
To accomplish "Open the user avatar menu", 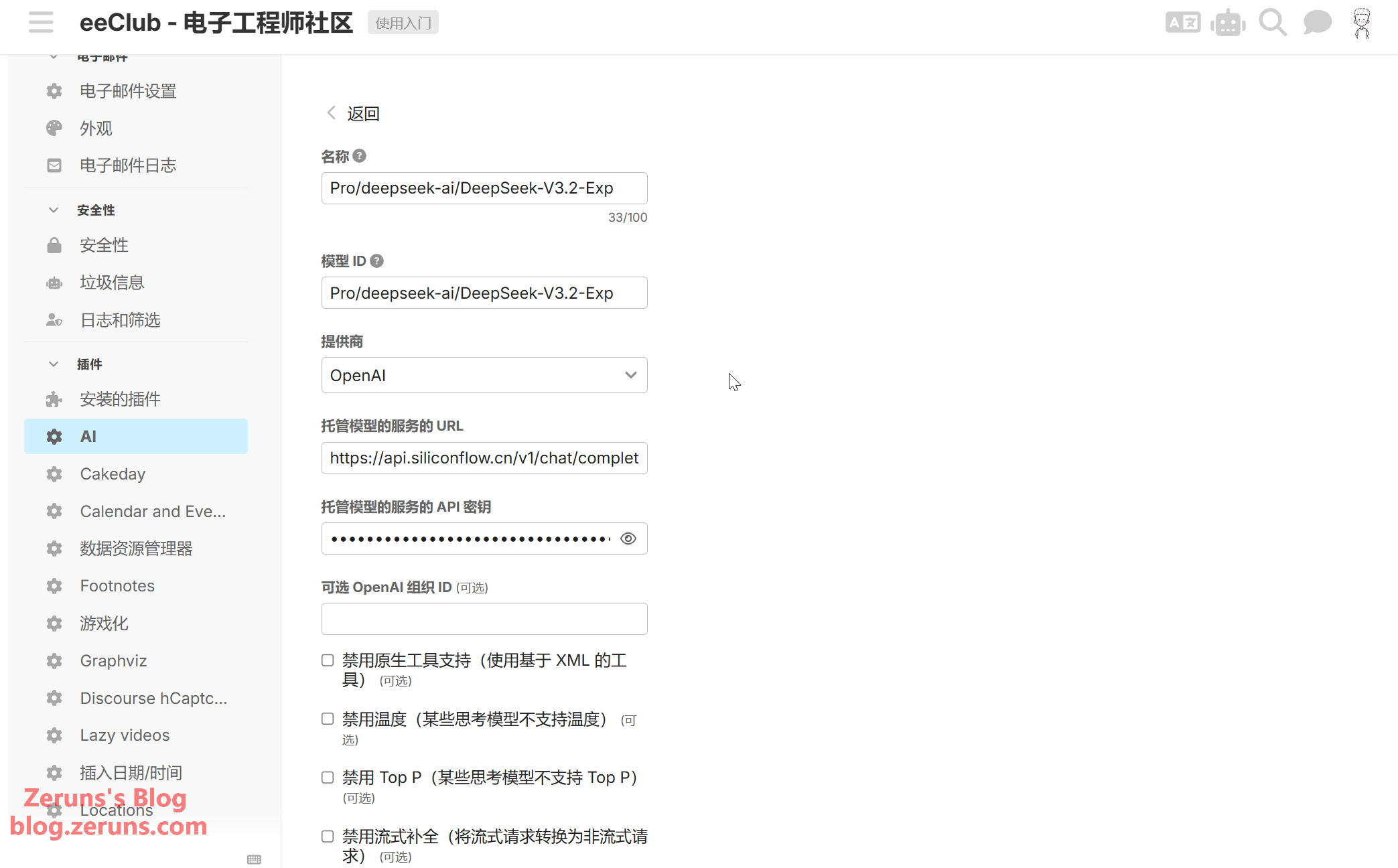I will coord(1361,23).
